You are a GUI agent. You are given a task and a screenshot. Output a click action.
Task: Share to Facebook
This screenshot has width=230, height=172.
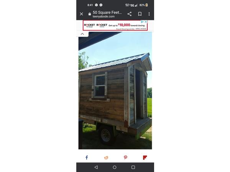tap(87, 157)
